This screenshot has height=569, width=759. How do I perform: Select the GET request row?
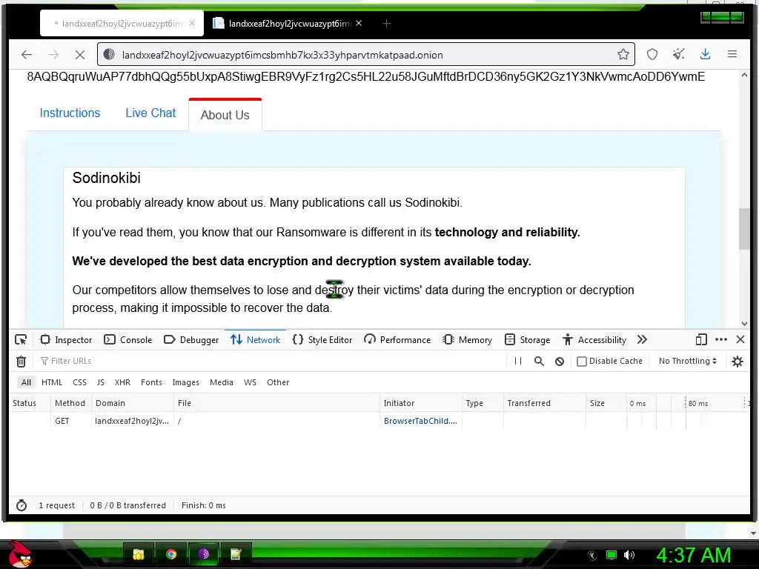[379, 421]
